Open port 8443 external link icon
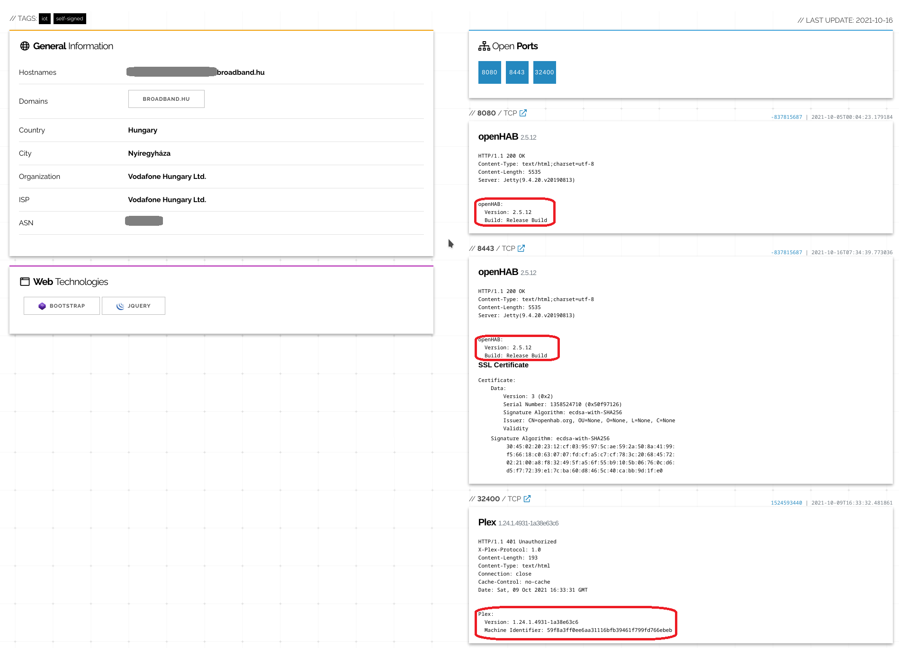 coord(521,249)
